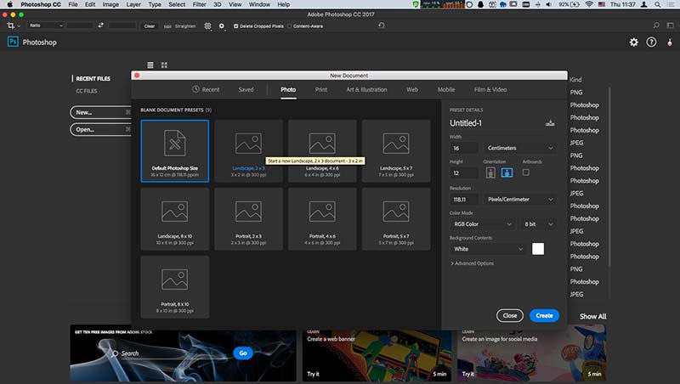Open the Centimeters units dropdown

pyautogui.click(x=519, y=148)
